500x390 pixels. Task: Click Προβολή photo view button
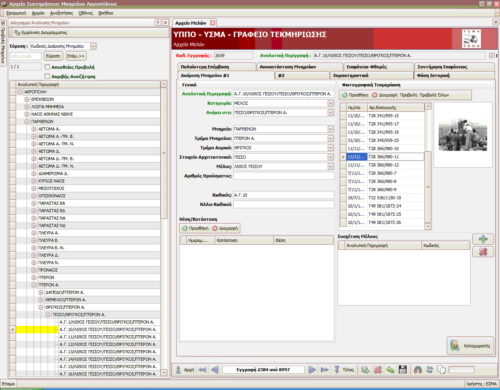[x=408, y=95]
